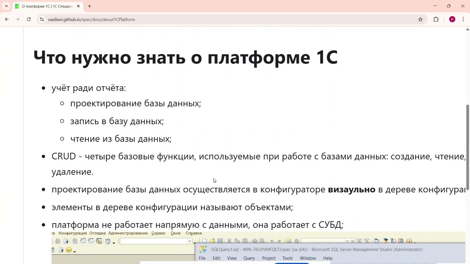Click 'платформа не работает напрямую с данными' line

point(197,225)
